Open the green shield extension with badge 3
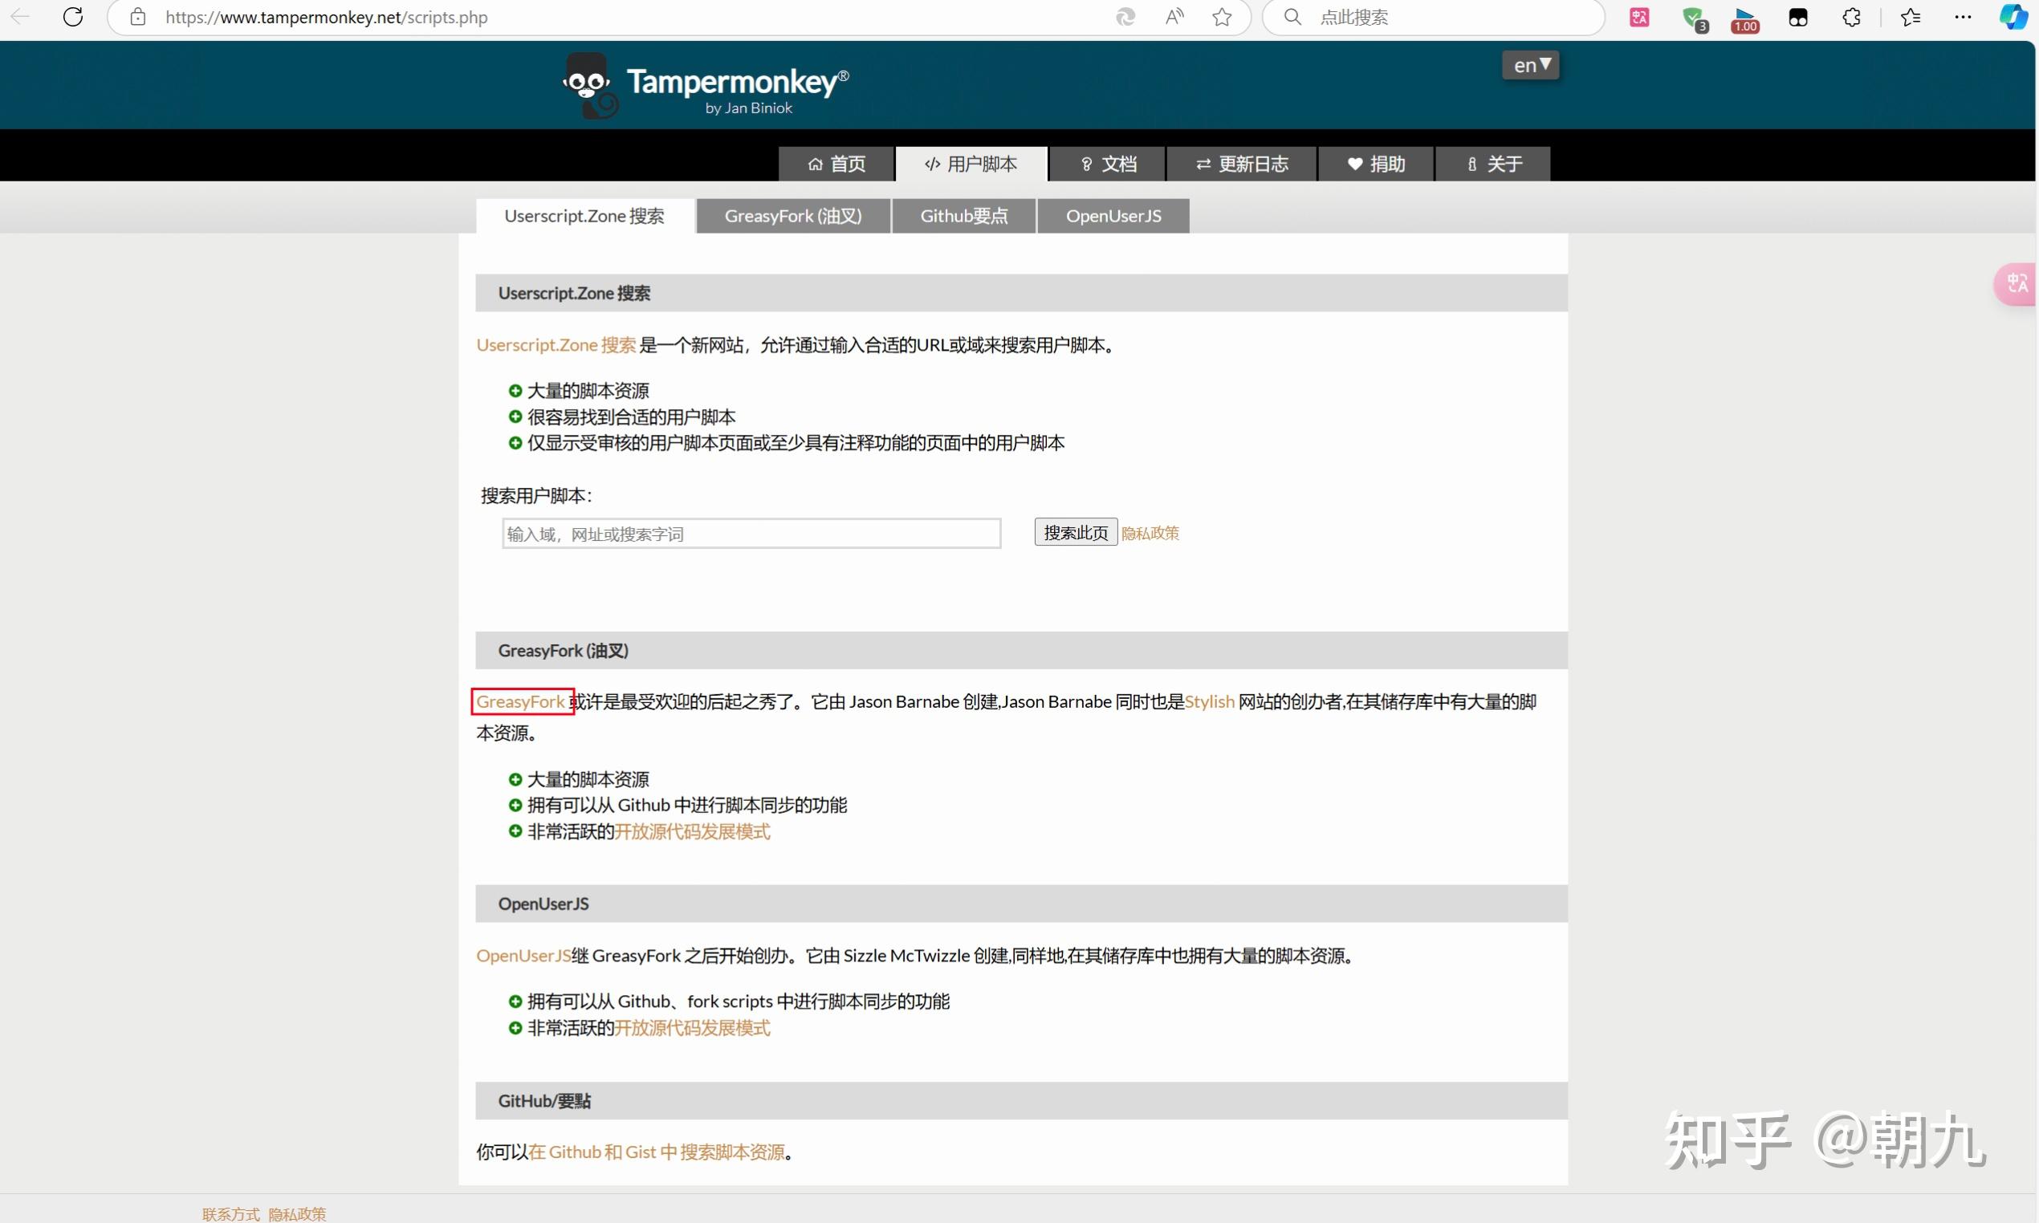This screenshot has width=2039, height=1223. tap(1694, 18)
